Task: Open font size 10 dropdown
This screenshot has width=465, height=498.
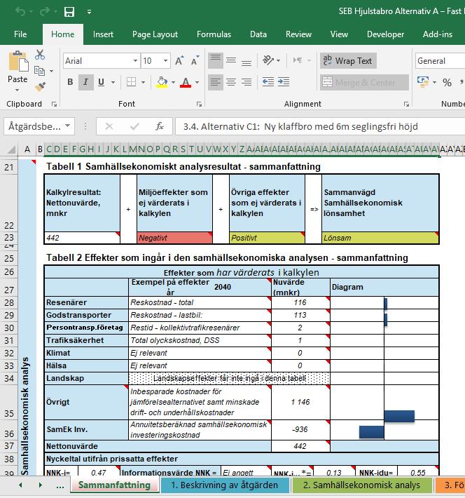Action: [x=165, y=60]
